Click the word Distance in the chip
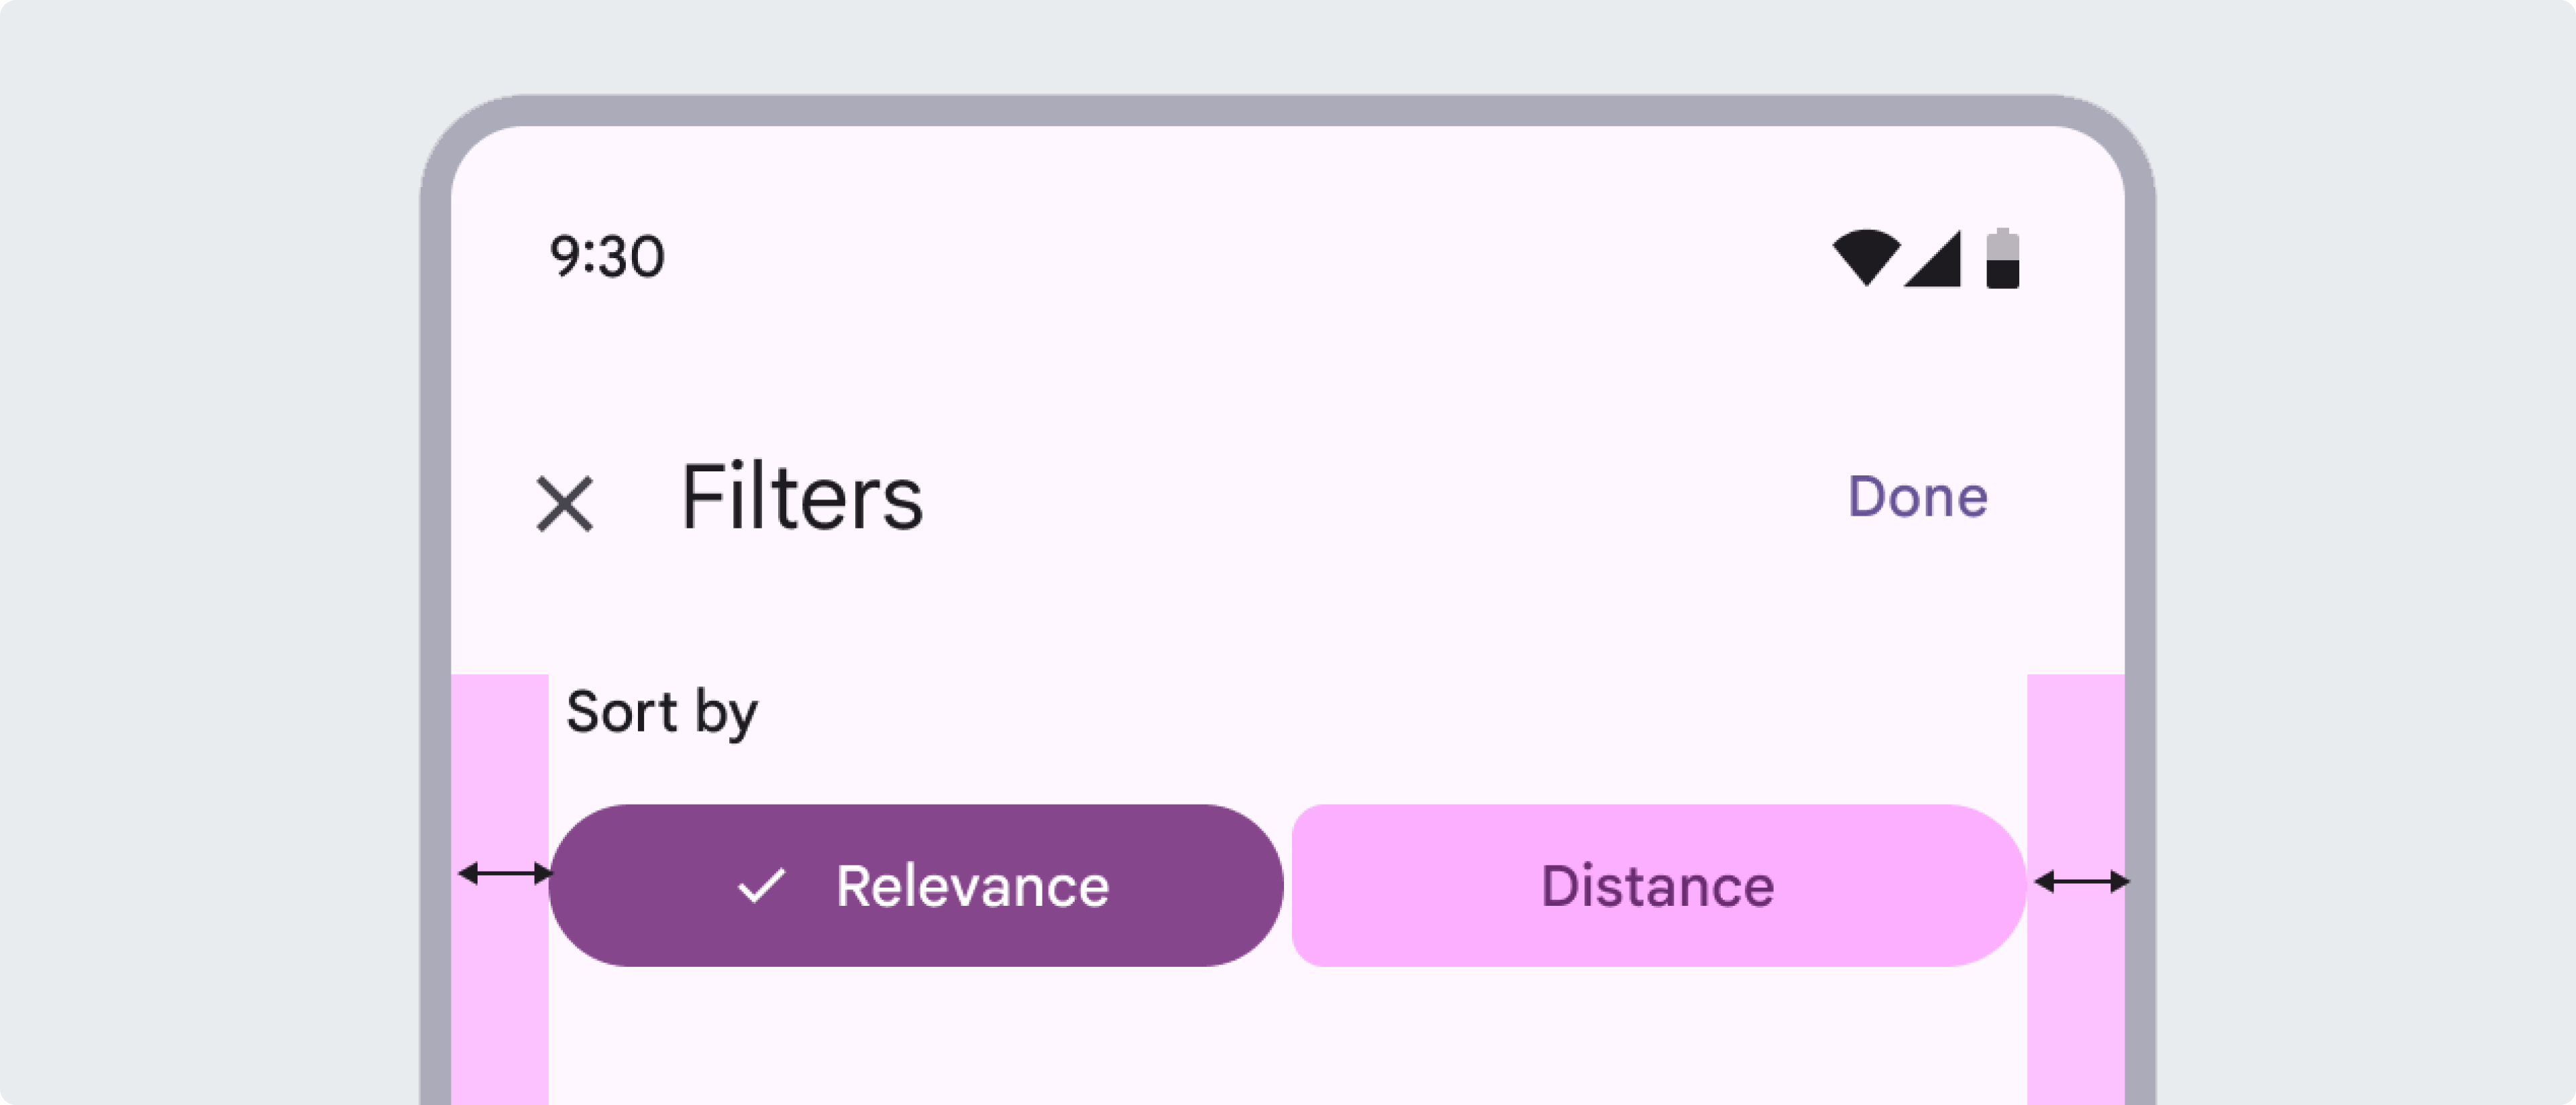Screen dimensions: 2576x1105 click(1657, 886)
